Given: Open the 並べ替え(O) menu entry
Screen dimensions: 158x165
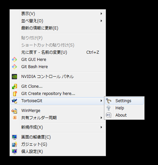Looking at the screenshot, I should [58, 21].
